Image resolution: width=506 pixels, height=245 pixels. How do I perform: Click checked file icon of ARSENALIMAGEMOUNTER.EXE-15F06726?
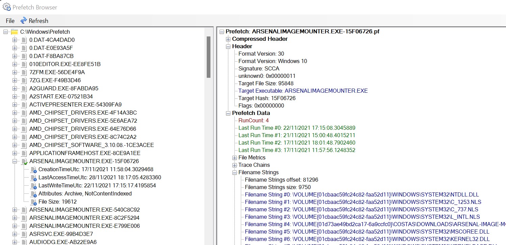click(24, 161)
